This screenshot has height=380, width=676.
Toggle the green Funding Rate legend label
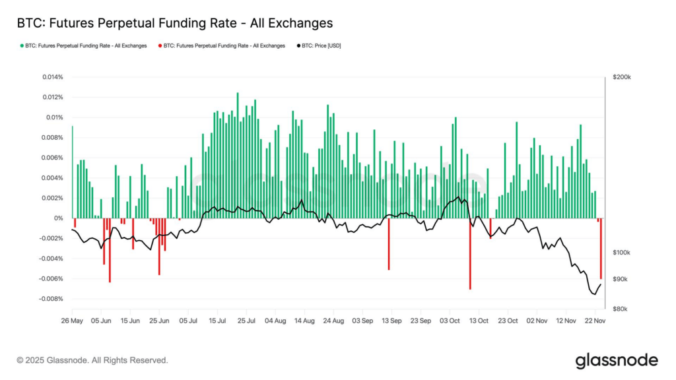tap(86, 46)
